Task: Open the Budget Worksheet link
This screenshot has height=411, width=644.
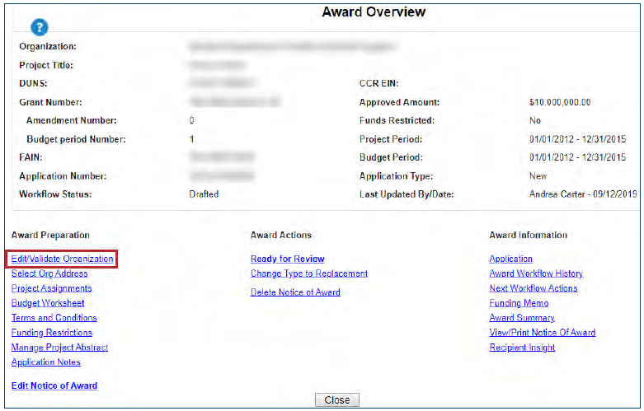Action: (48, 303)
